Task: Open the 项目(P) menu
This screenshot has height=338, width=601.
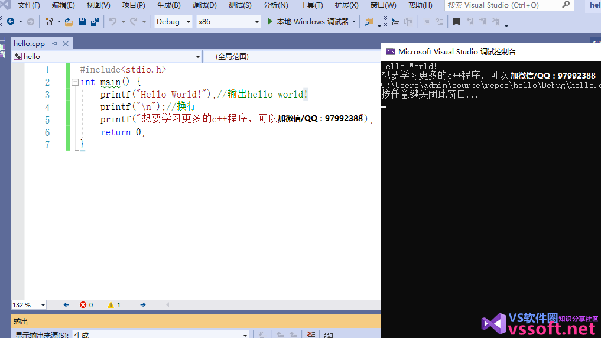Action: tap(134, 5)
